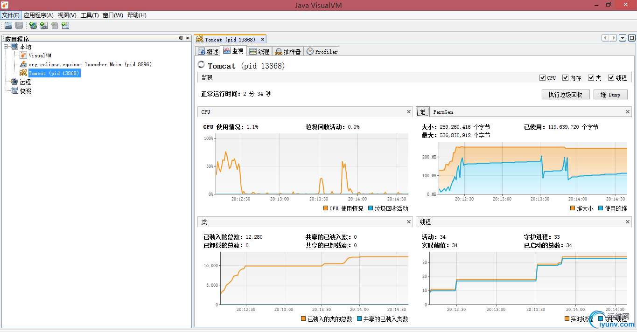The height and width of the screenshot is (332, 637).
Task: Close the Tomcat (pid 13868) document tab
Action: pyautogui.click(x=263, y=40)
